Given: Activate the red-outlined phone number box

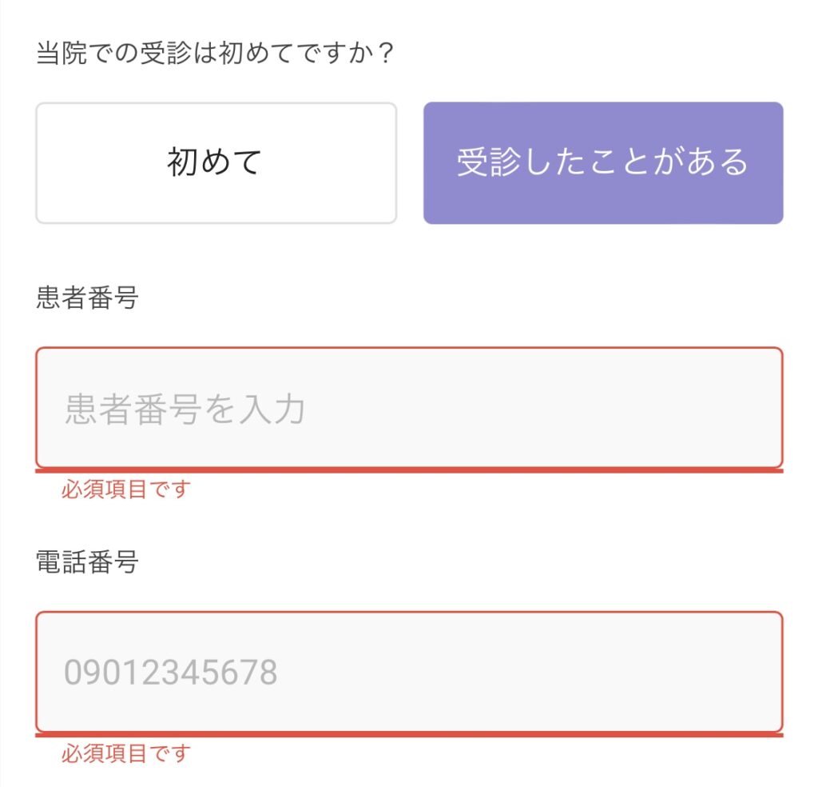Looking at the screenshot, I should pos(409,672).
